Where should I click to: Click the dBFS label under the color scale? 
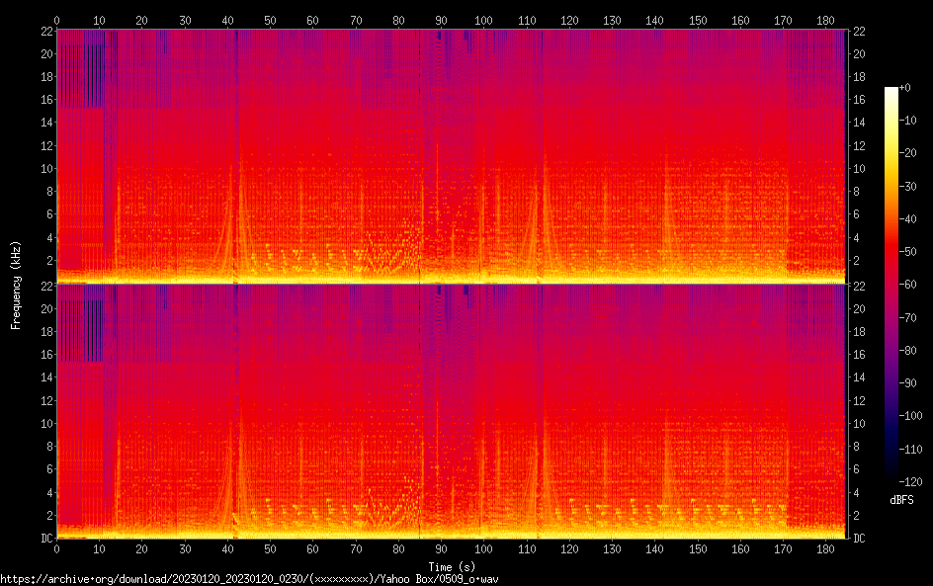pyautogui.click(x=901, y=500)
